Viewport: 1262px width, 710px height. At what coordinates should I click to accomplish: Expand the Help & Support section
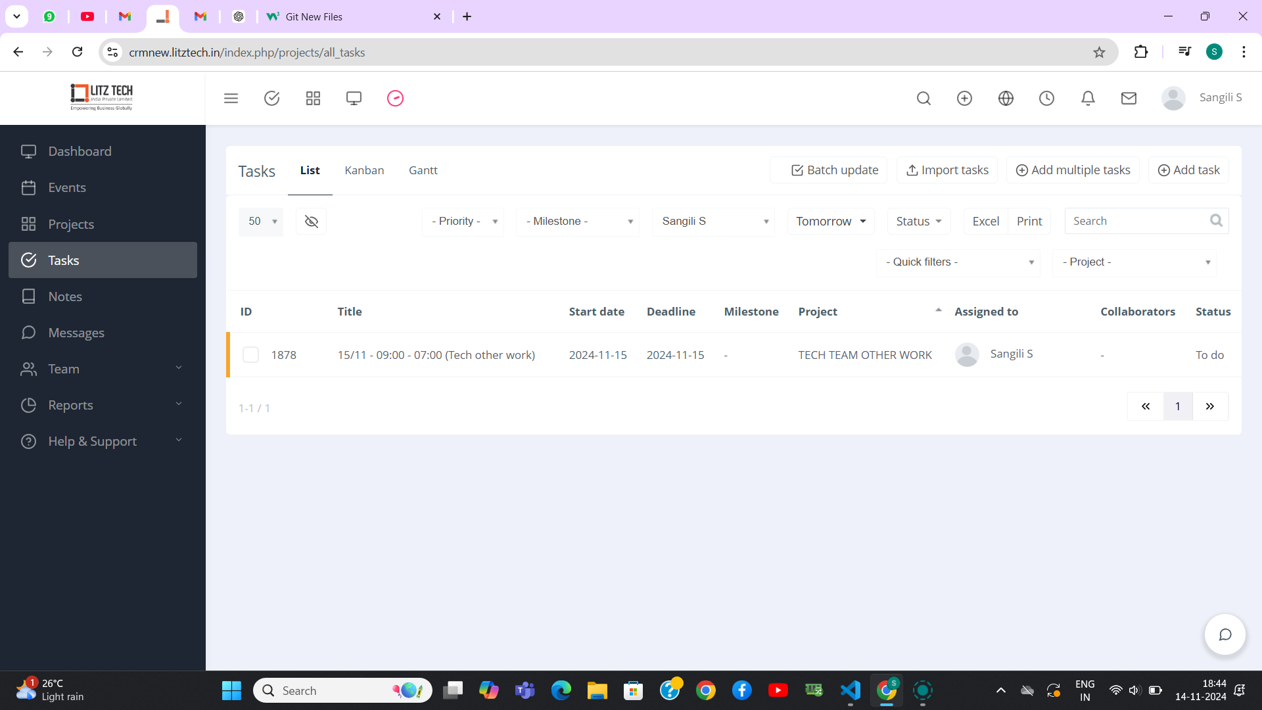point(103,441)
